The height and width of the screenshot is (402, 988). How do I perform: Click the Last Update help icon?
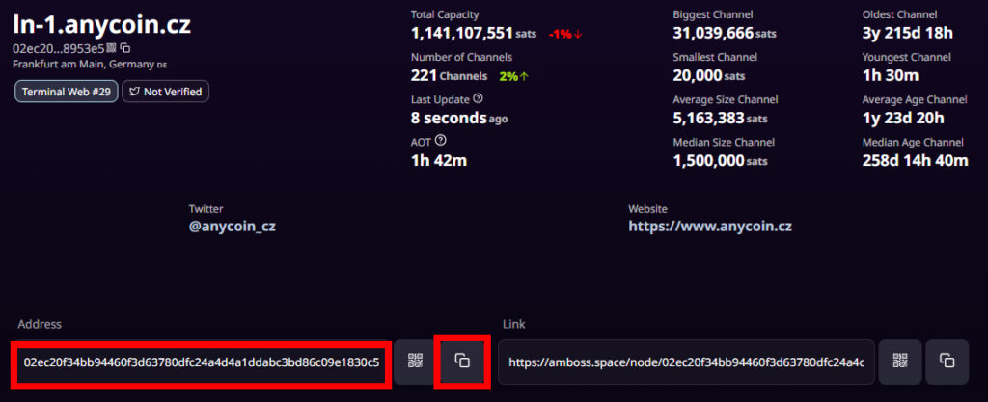click(478, 98)
